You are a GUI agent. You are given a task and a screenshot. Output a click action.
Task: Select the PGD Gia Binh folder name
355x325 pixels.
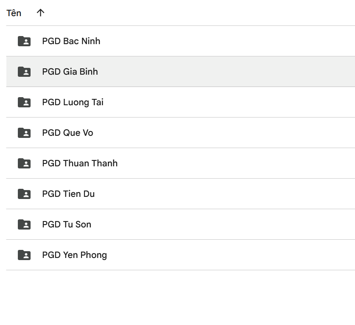(70, 72)
